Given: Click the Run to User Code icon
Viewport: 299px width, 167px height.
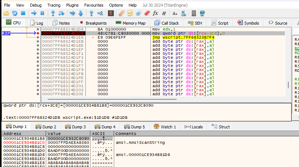Looking at the screenshot, I should coord(100,13).
